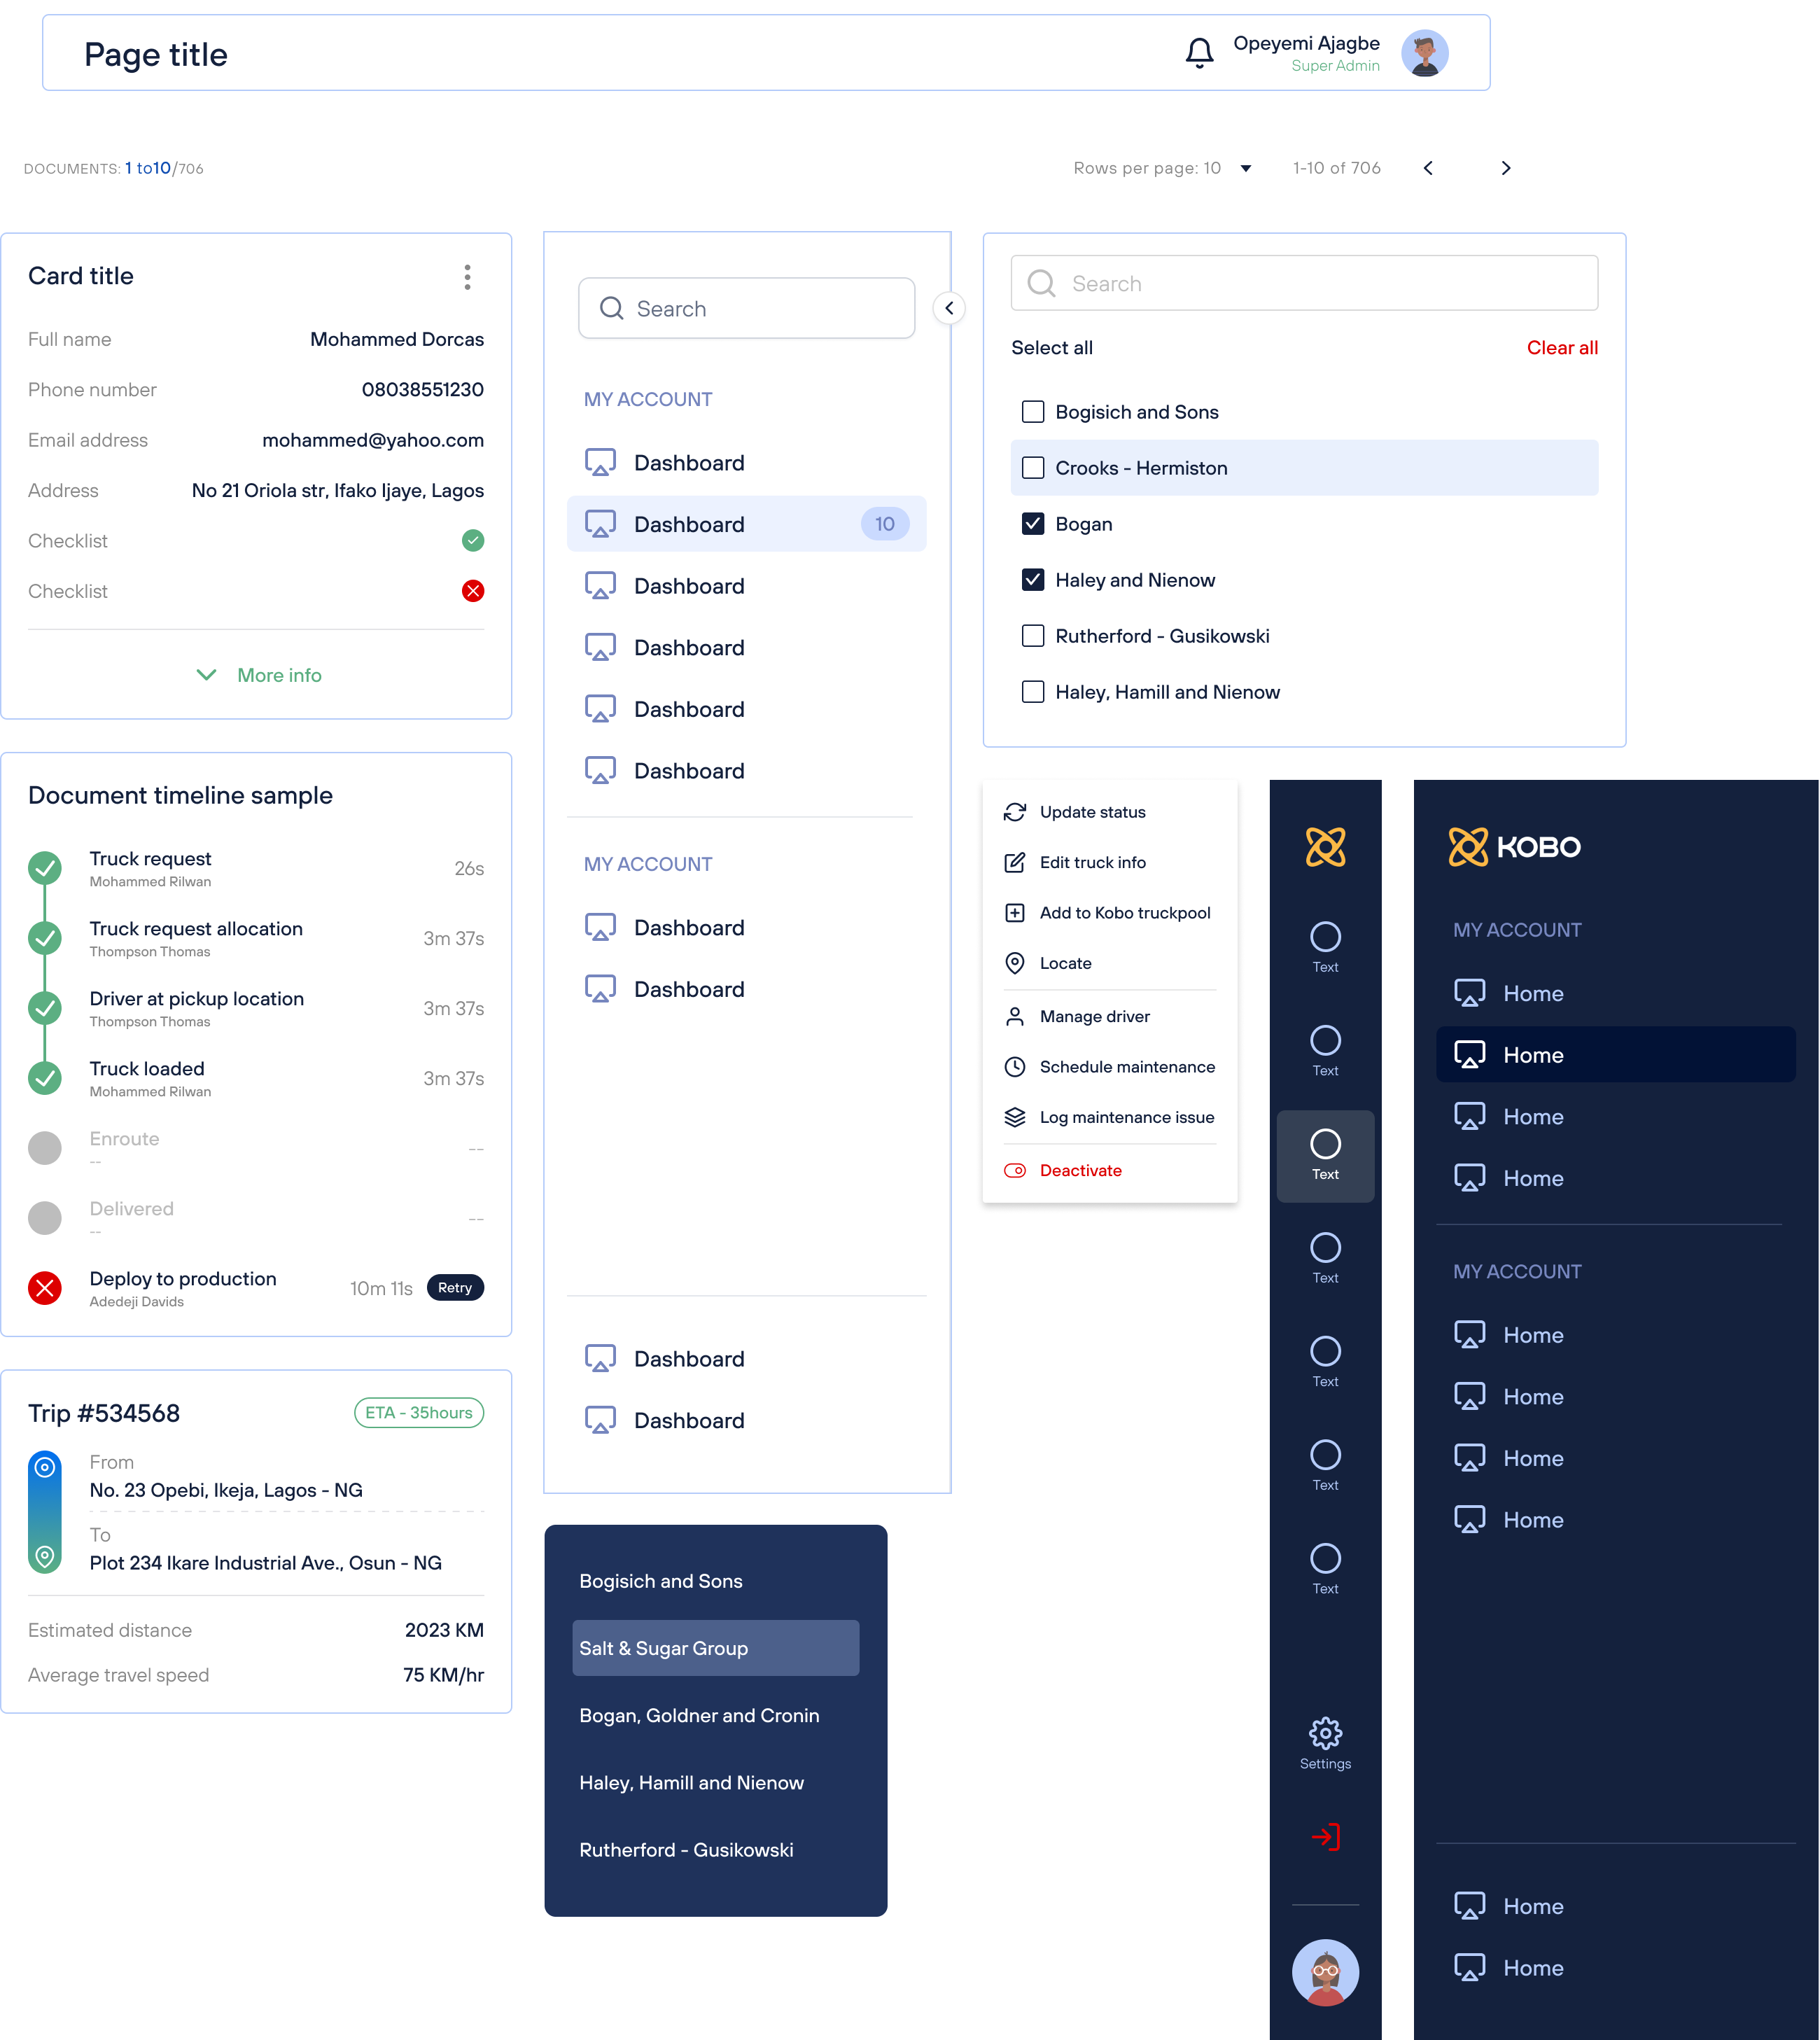
Task: Uncheck the Bogan checkbox
Action: (x=1033, y=524)
